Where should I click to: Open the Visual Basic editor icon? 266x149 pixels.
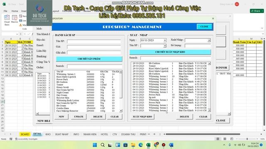(7, 20)
